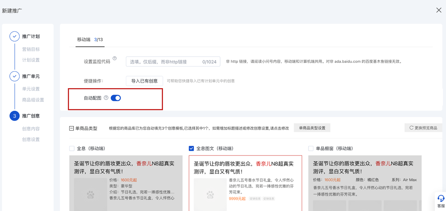Click the 1600元起 price in 单品橱窗 card

tap(332, 180)
